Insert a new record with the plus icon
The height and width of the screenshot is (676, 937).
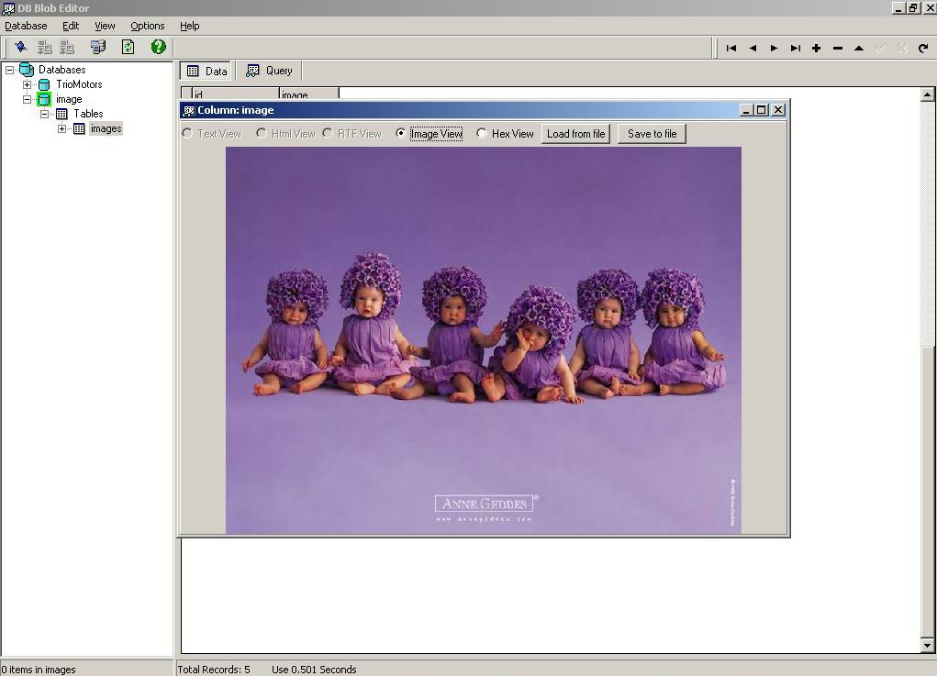coord(816,48)
